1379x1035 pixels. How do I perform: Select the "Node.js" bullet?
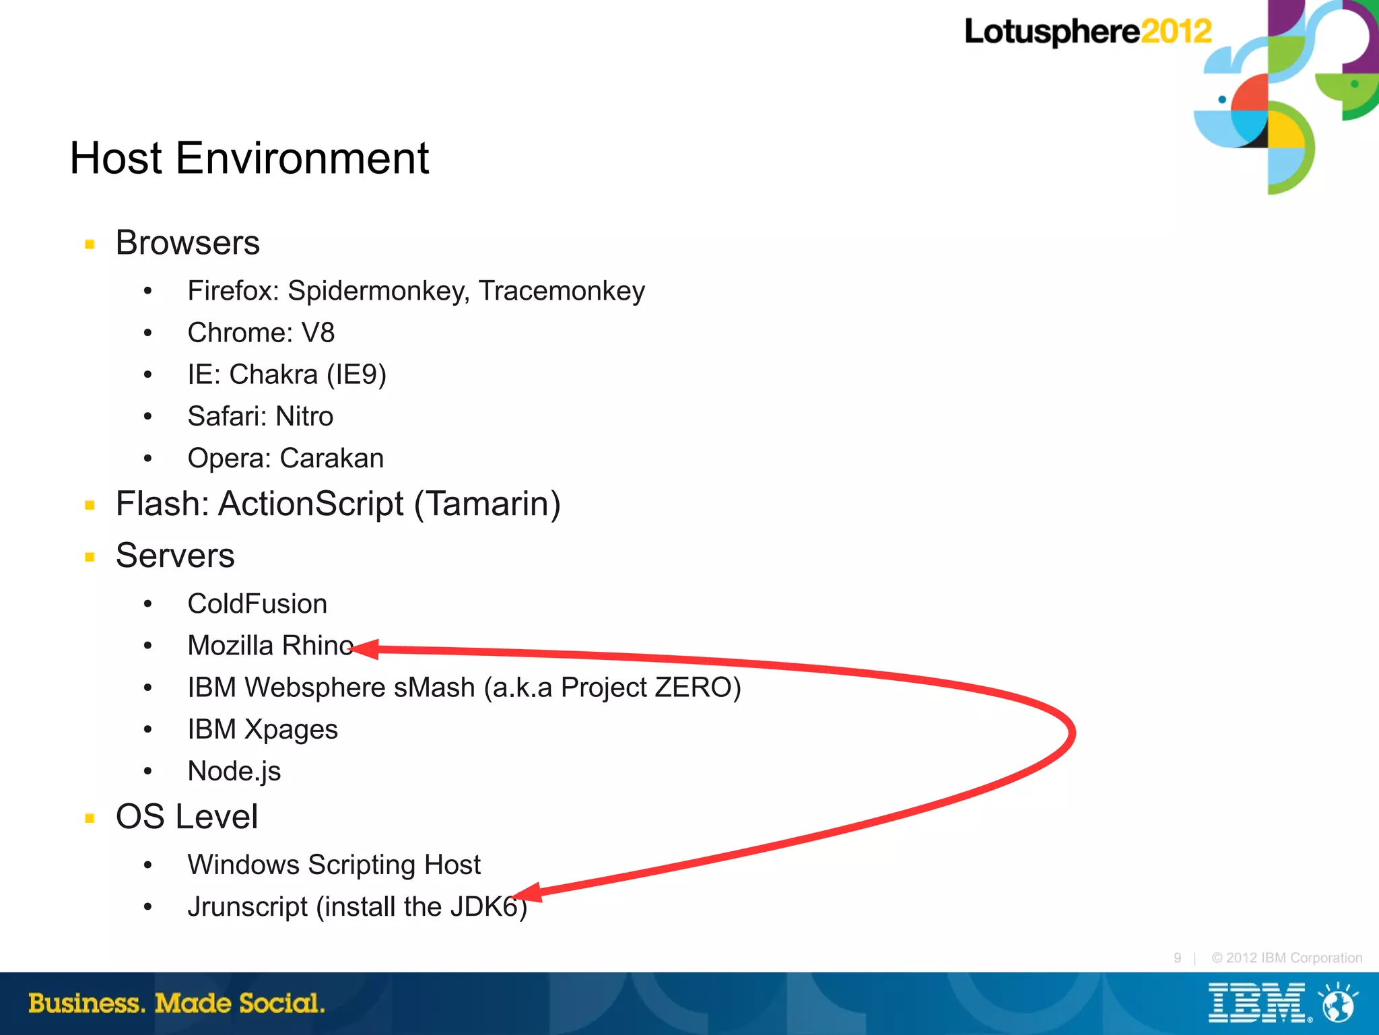[x=234, y=772]
